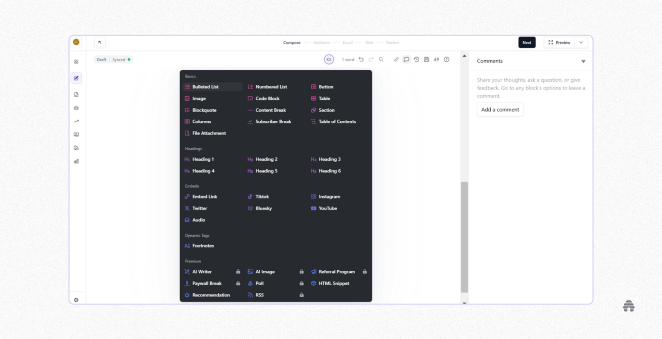The image size is (662, 339).
Task: Redo the last change
Action: pyautogui.click(x=371, y=59)
